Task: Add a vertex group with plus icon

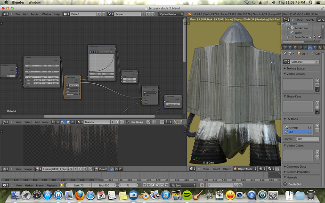Action: (x=317, y=81)
